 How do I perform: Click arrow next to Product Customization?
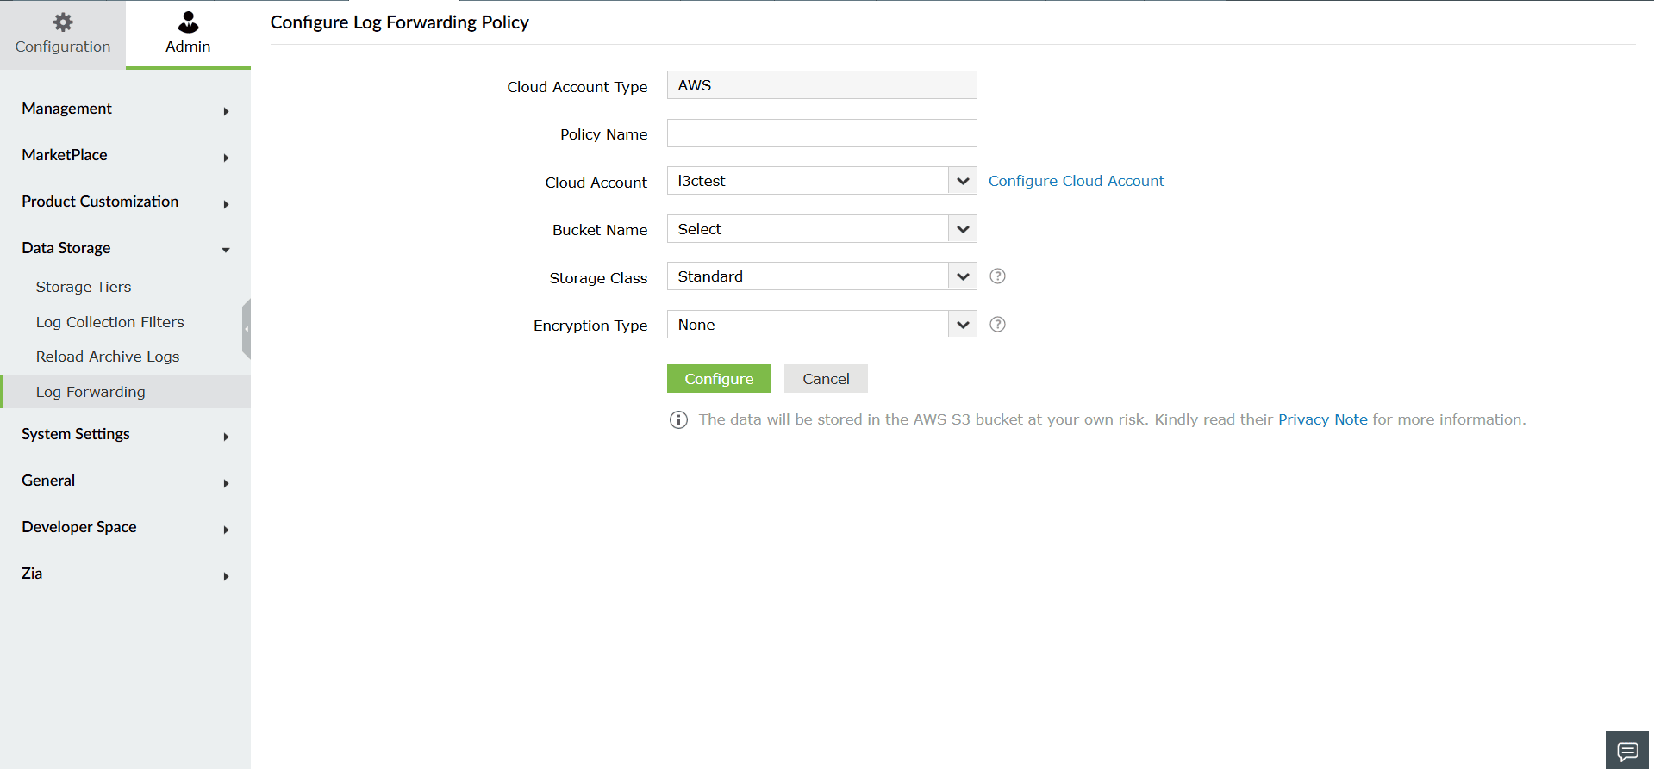coord(226,204)
